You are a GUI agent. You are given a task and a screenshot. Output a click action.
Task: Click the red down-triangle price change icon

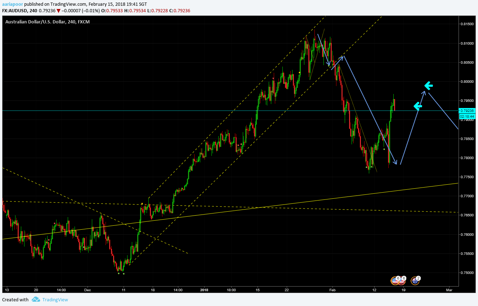tap(58, 10)
